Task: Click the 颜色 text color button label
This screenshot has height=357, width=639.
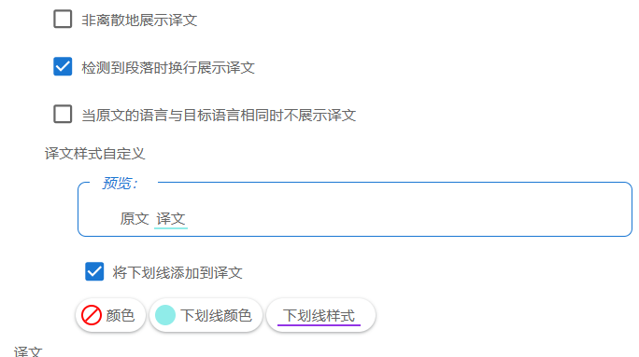Action: pyautogui.click(x=121, y=316)
